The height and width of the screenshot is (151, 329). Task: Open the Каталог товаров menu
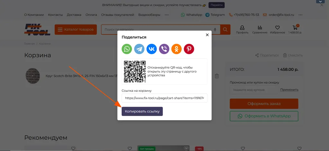tap(76, 30)
